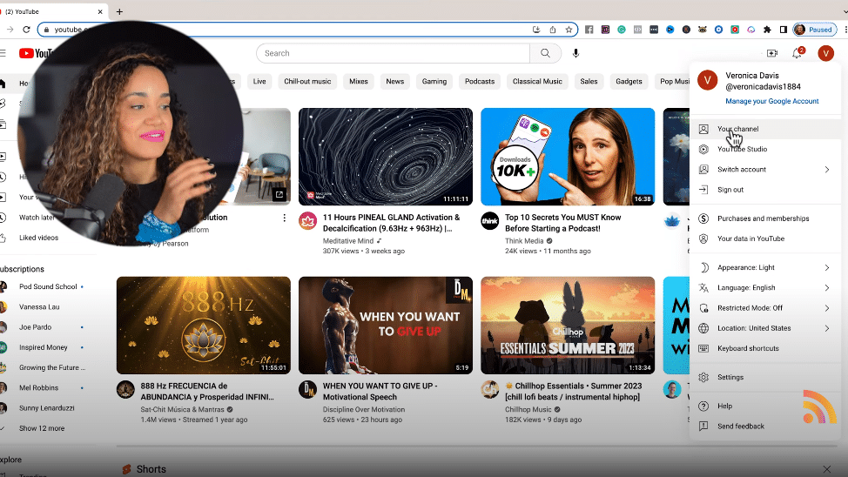Open Liked videos in sidebar
848x477 pixels.
coord(39,238)
